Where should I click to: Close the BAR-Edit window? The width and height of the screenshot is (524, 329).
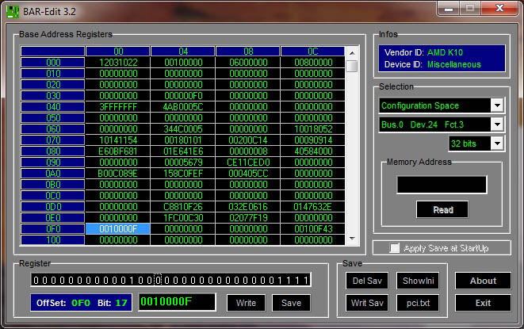pyautogui.click(x=499, y=9)
